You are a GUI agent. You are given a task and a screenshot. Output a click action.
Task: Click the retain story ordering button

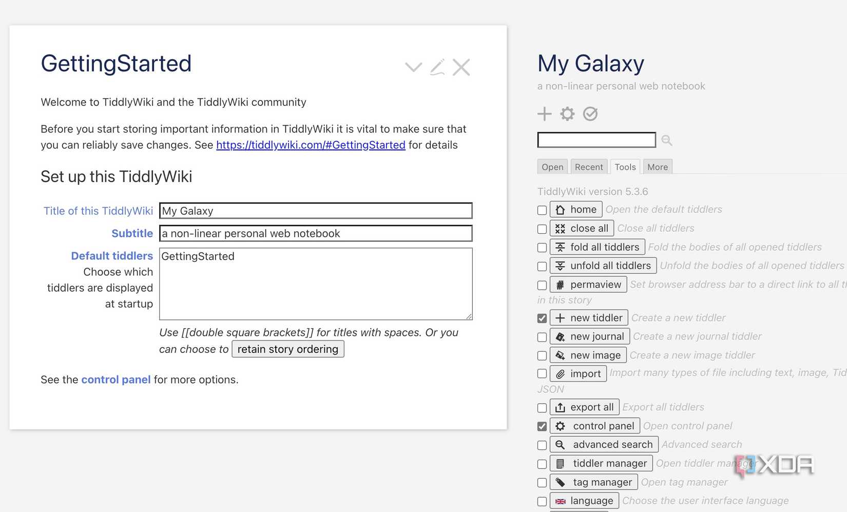(287, 349)
